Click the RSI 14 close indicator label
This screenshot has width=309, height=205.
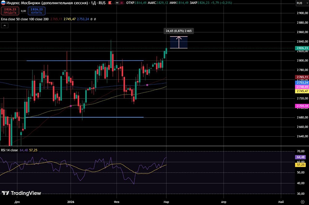click(9, 150)
